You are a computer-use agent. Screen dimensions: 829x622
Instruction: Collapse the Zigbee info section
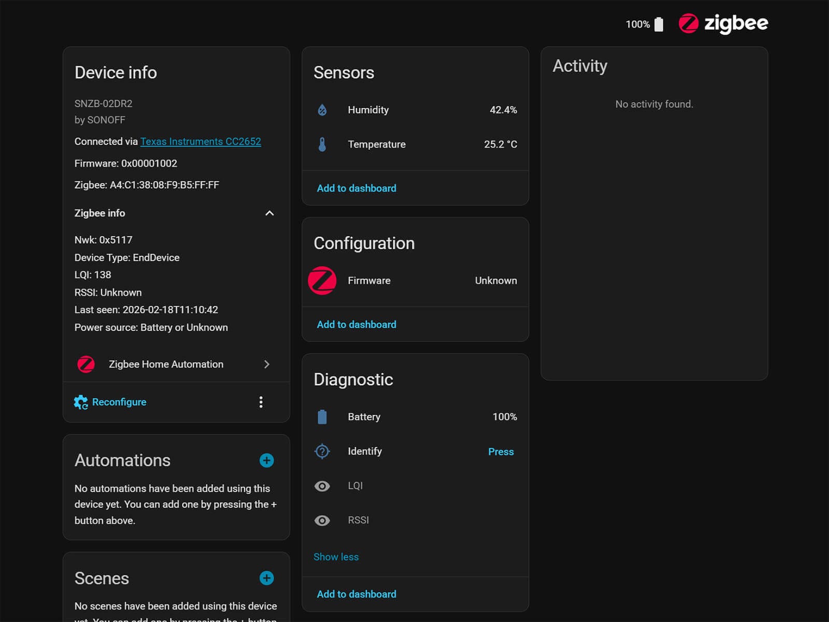pos(269,213)
